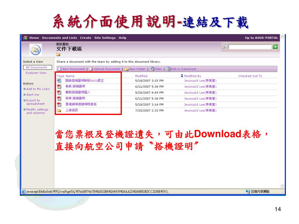Sort by Modified By column header
Screen dimensions: 299x224
[193, 76]
